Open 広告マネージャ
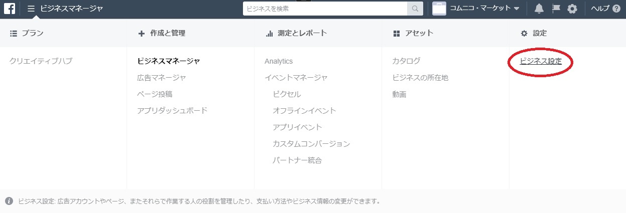 (x=162, y=78)
